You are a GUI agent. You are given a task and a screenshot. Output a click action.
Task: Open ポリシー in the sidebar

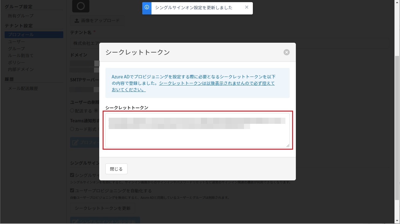16,62
